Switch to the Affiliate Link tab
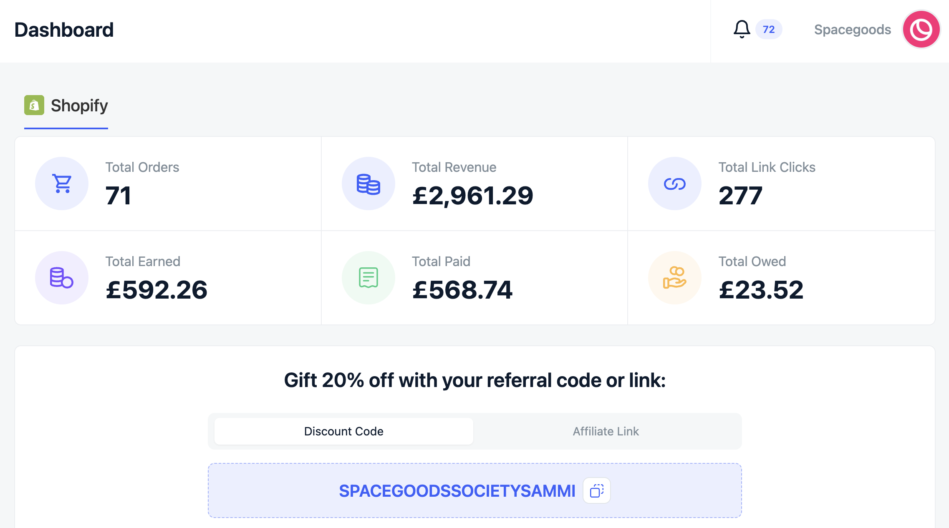949x528 pixels. (606, 431)
